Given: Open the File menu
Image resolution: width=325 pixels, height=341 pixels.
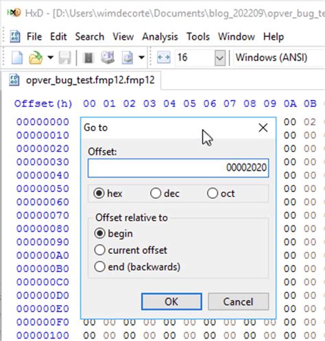Looking at the screenshot, I should click(34, 36).
